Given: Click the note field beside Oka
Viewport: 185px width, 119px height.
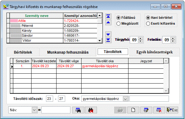Looking at the screenshot, I should click(x=149, y=99).
